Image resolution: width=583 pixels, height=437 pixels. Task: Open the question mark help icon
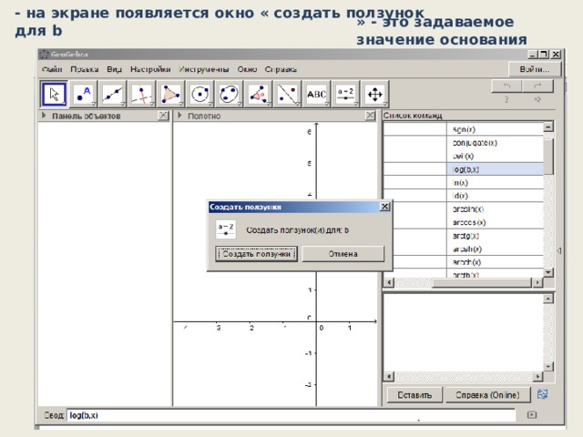coord(506,99)
